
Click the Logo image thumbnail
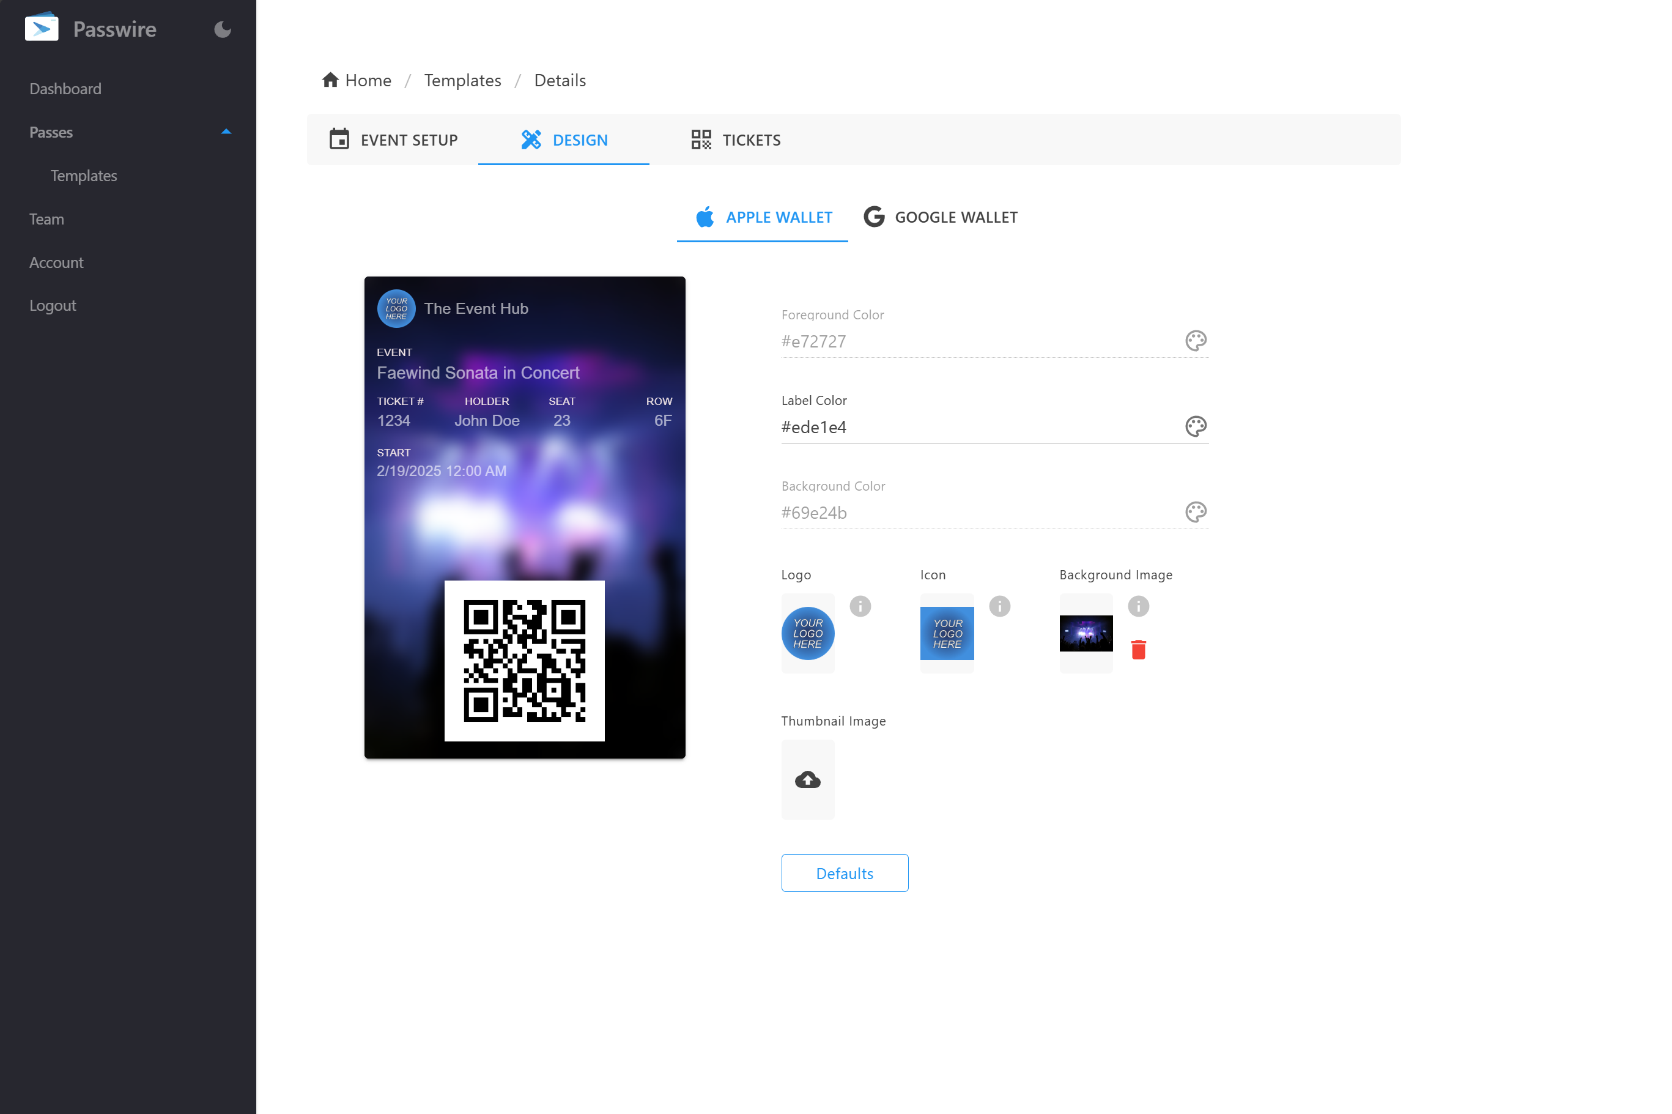point(808,633)
